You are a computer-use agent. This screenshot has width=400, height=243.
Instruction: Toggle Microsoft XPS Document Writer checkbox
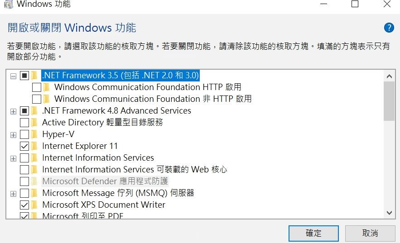(24, 205)
